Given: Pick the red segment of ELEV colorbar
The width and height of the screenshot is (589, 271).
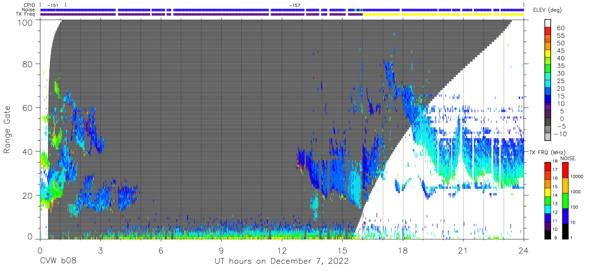Looking at the screenshot, I should point(548,30).
